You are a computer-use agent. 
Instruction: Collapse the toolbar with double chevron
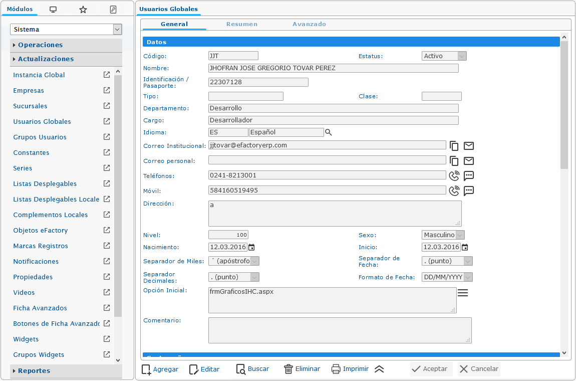coord(379,369)
